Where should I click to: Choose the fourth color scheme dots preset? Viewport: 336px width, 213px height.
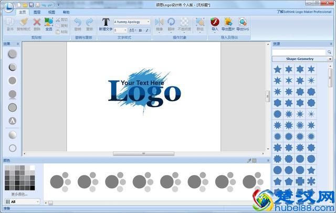143,182
